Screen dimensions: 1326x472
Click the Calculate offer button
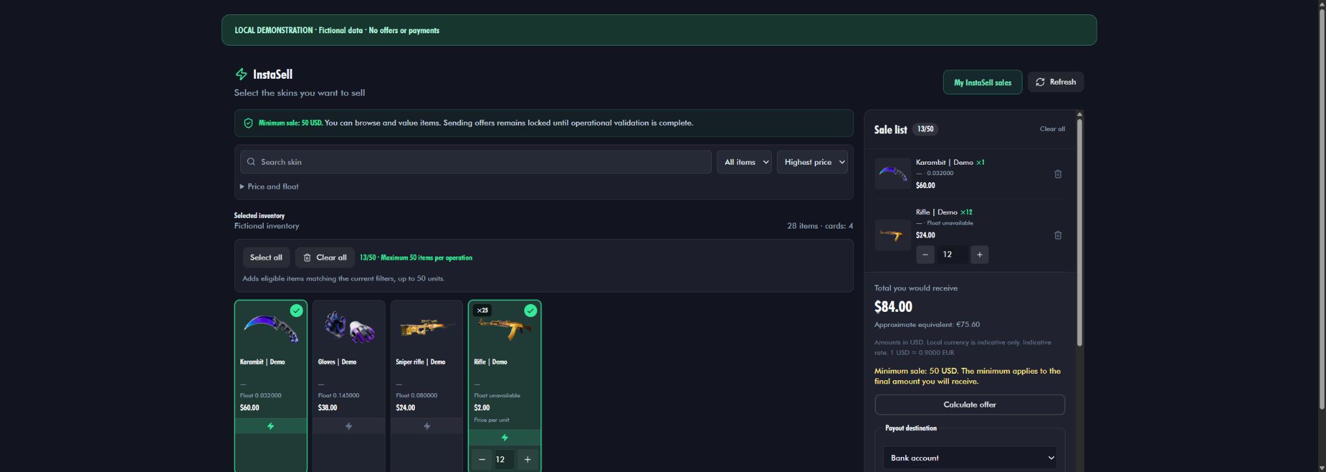point(970,405)
